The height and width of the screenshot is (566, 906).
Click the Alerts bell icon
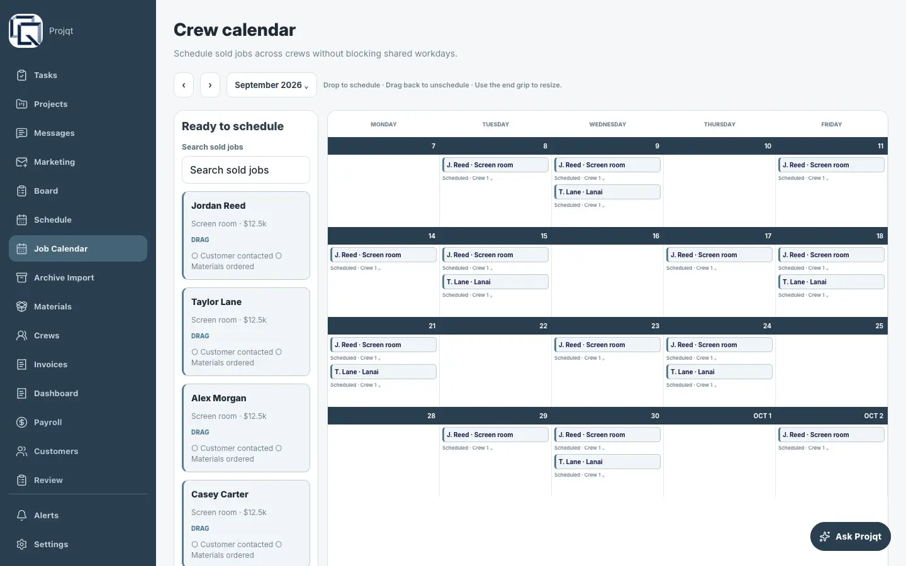(22, 516)
